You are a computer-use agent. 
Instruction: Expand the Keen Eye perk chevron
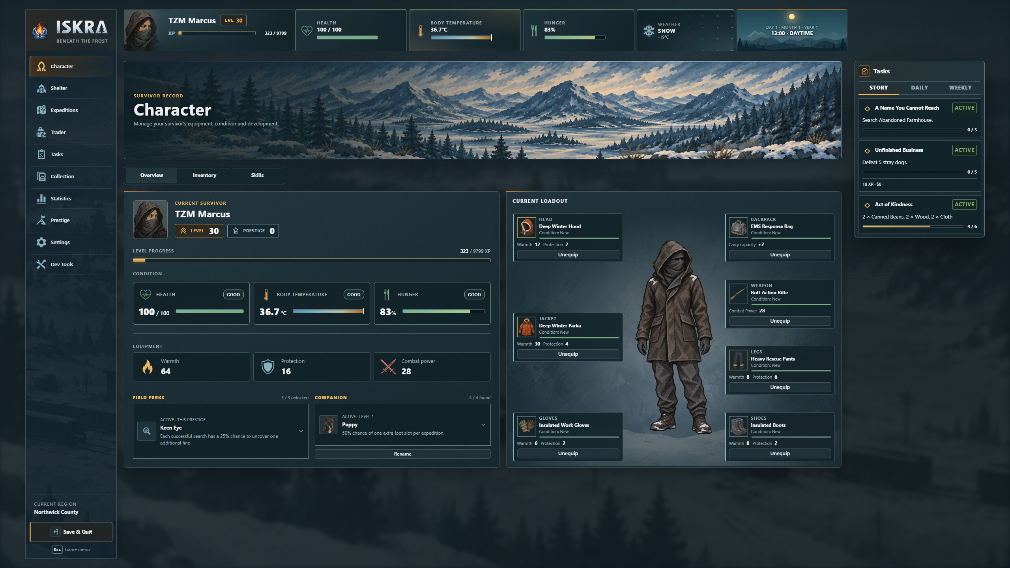[301, 431]
